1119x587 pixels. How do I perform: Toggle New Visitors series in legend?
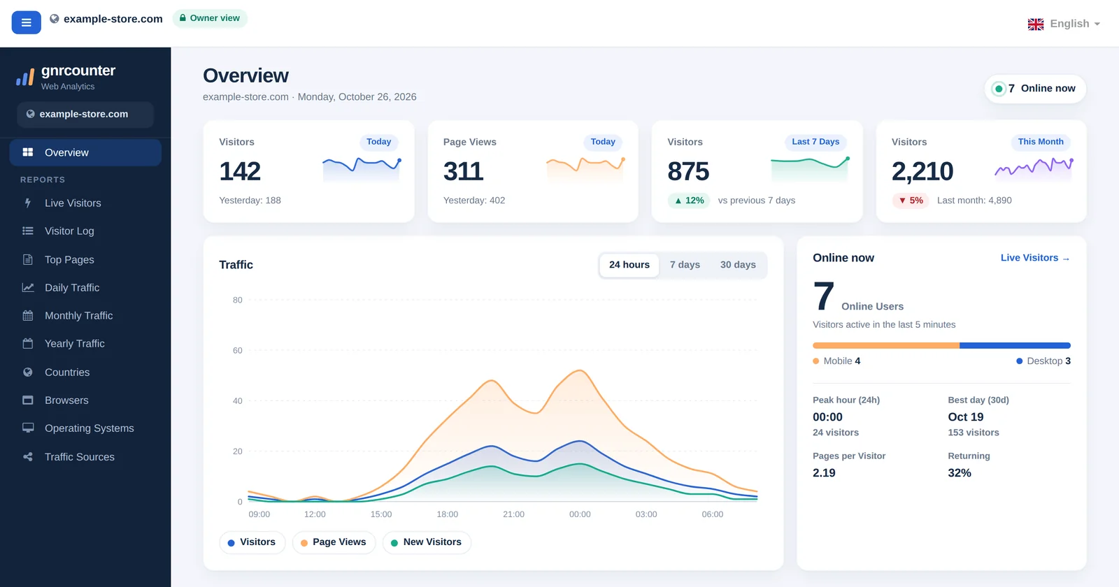[x=427, y=542]
